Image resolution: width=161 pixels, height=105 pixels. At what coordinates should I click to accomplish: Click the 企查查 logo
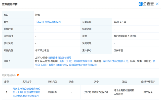coord(146,4)
